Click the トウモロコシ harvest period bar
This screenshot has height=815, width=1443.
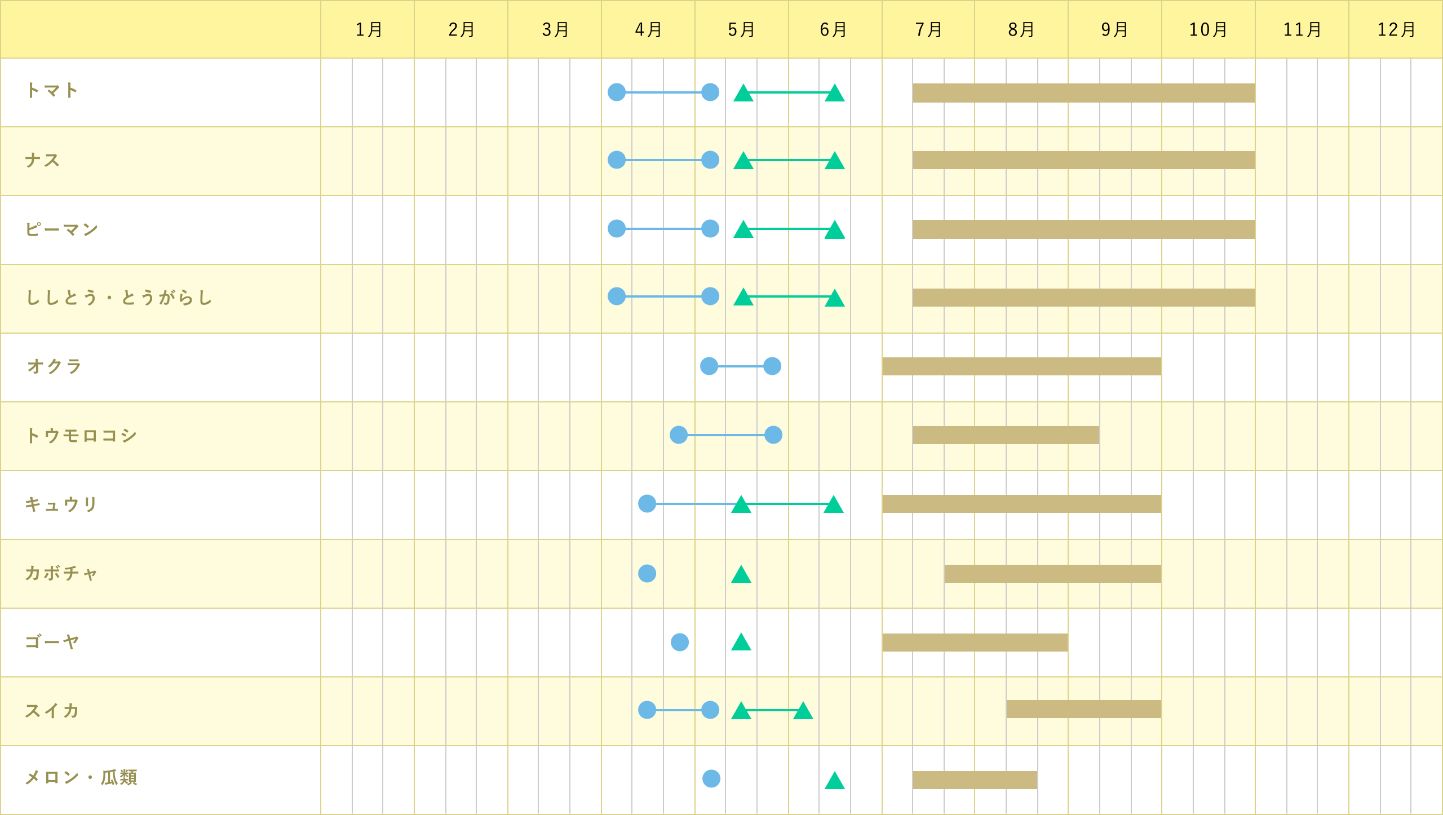coord(1006,435)
